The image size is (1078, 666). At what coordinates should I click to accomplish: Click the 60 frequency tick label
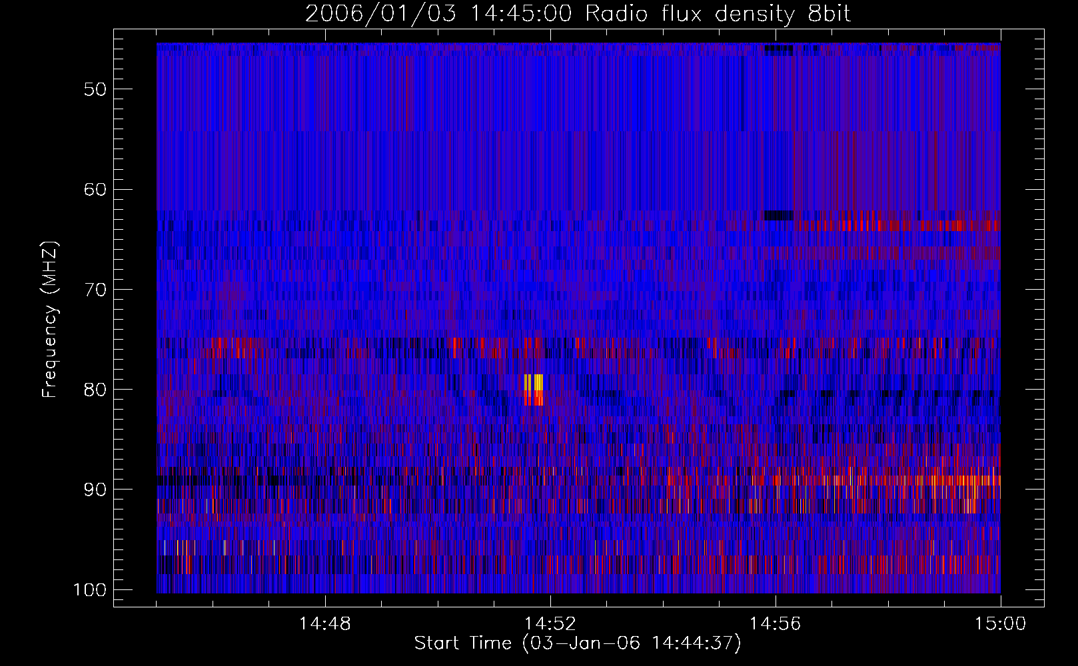click(x=95, y=189)
